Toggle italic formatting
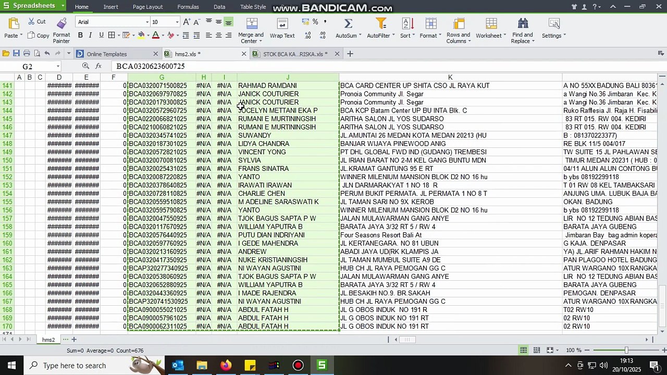The image size is (667, 375). click(90, 35)
